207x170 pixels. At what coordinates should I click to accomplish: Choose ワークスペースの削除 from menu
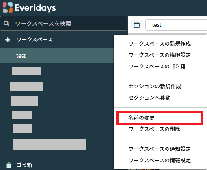point(154,129)
